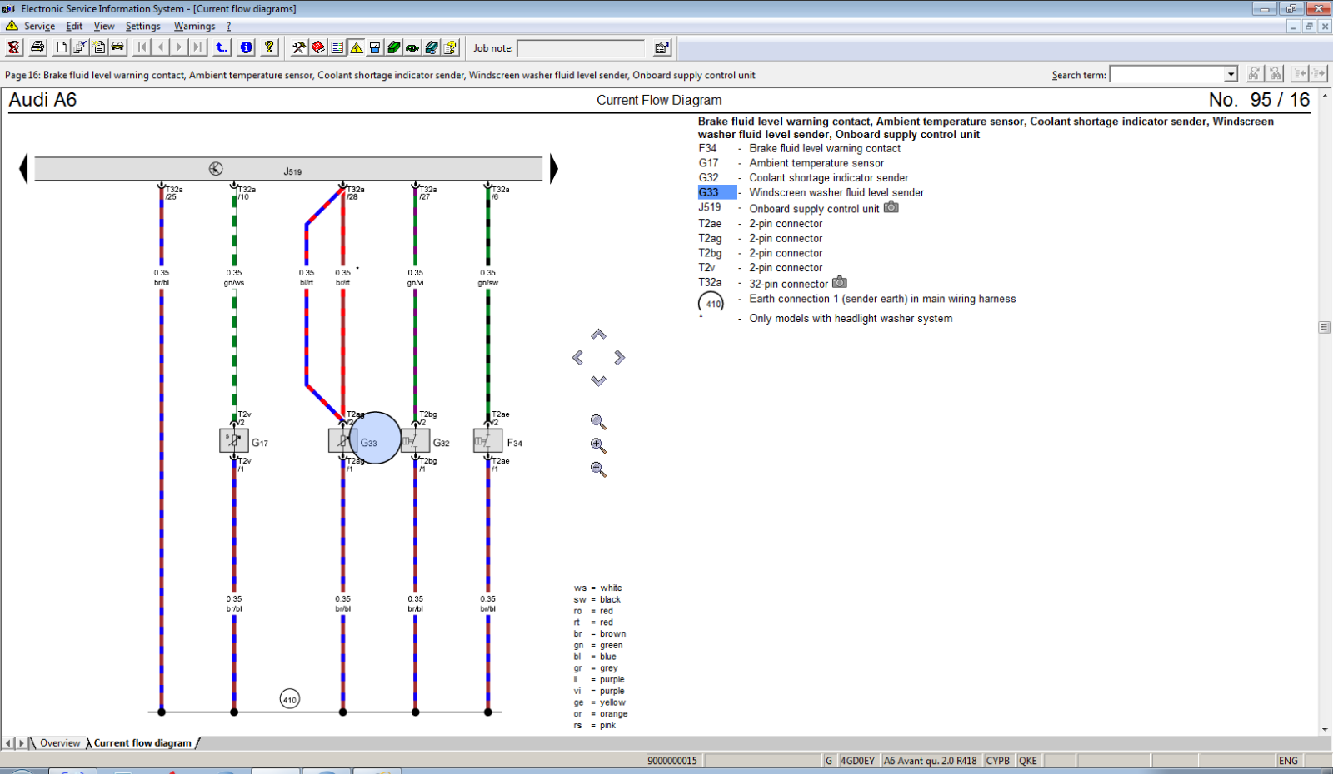Click the tab scroll left arrow at bottom
This screenshot has height=774, width=1333.
[8, 743]
